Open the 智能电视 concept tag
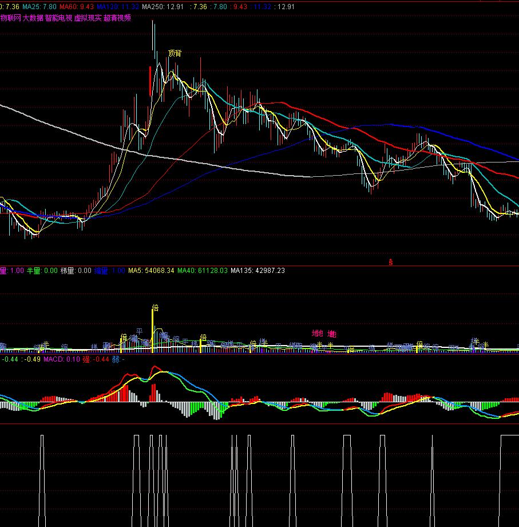 pyautogui.click(x=58, y=18)
